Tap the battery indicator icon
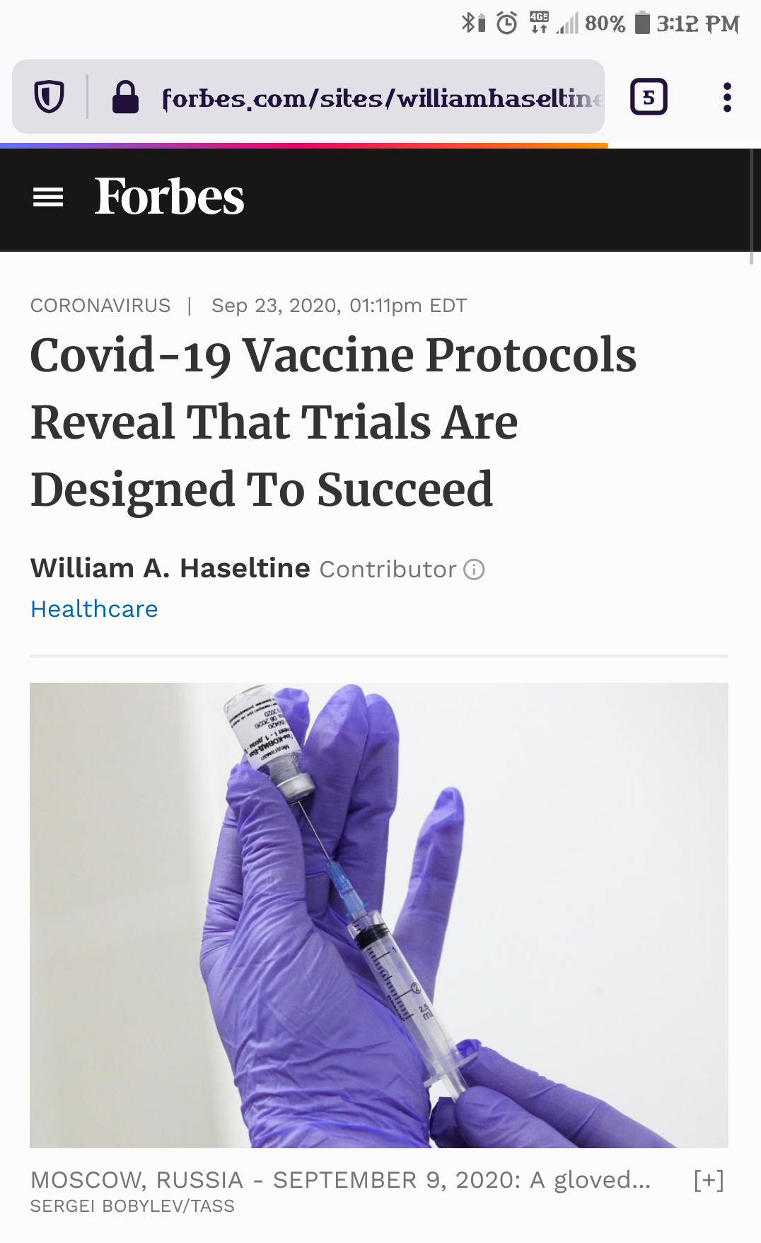This screenshot has width=761, height=1243. point(641,23)
